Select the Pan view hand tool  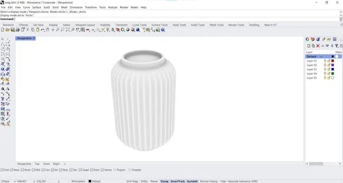48,30
